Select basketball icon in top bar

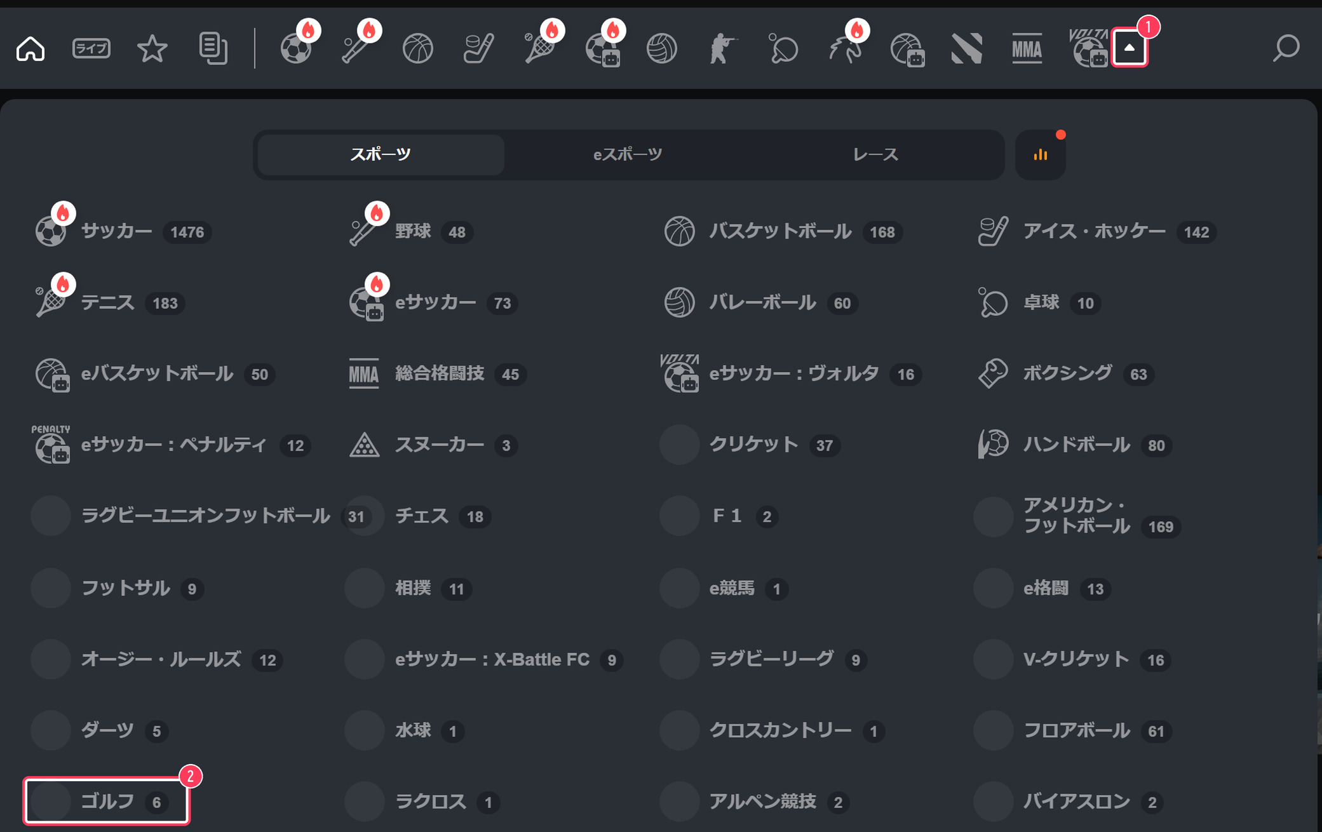tap(418, 48)
